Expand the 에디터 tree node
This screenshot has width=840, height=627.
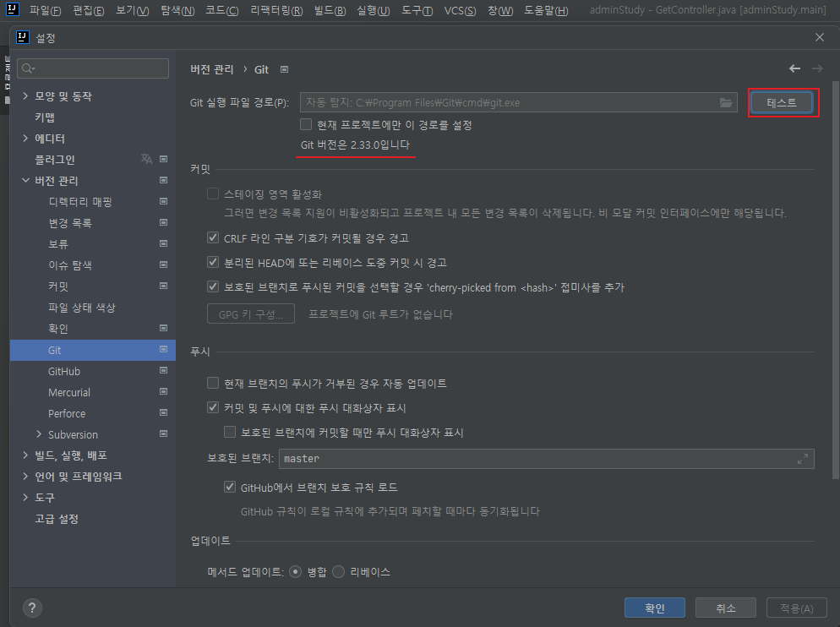(x=25, y=139)
